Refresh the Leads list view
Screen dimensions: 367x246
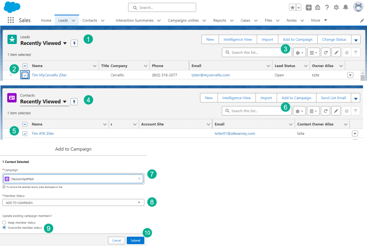325,53
